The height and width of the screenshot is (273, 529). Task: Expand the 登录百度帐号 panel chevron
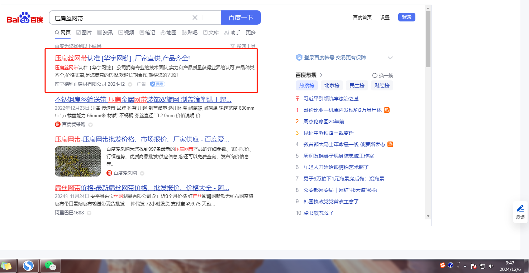click(390, 58)
